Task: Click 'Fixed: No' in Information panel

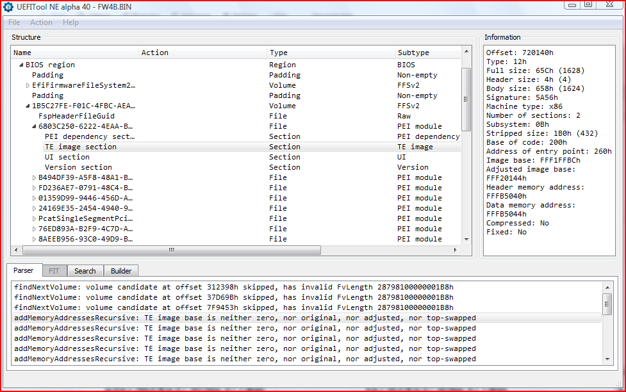Action: point(506,233)
